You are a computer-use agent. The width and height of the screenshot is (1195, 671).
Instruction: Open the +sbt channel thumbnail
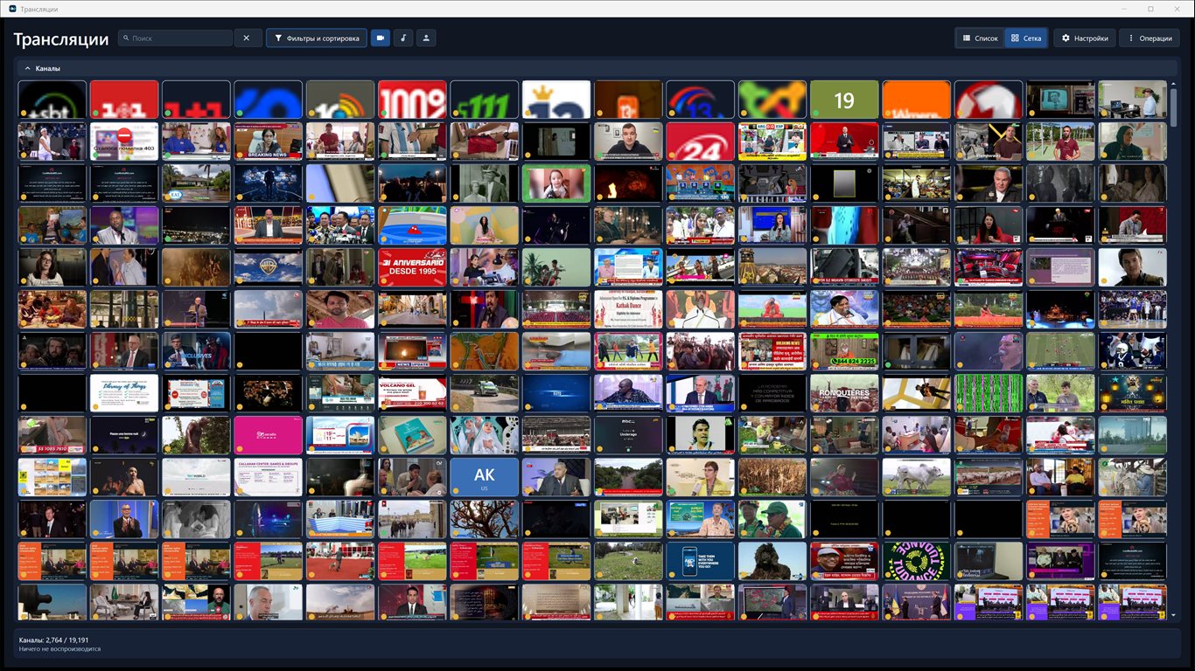pyautogui.click(x=52, y=100)
